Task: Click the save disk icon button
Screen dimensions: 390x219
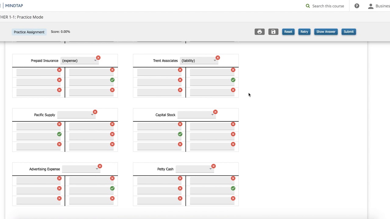Action: click(273, 32)
